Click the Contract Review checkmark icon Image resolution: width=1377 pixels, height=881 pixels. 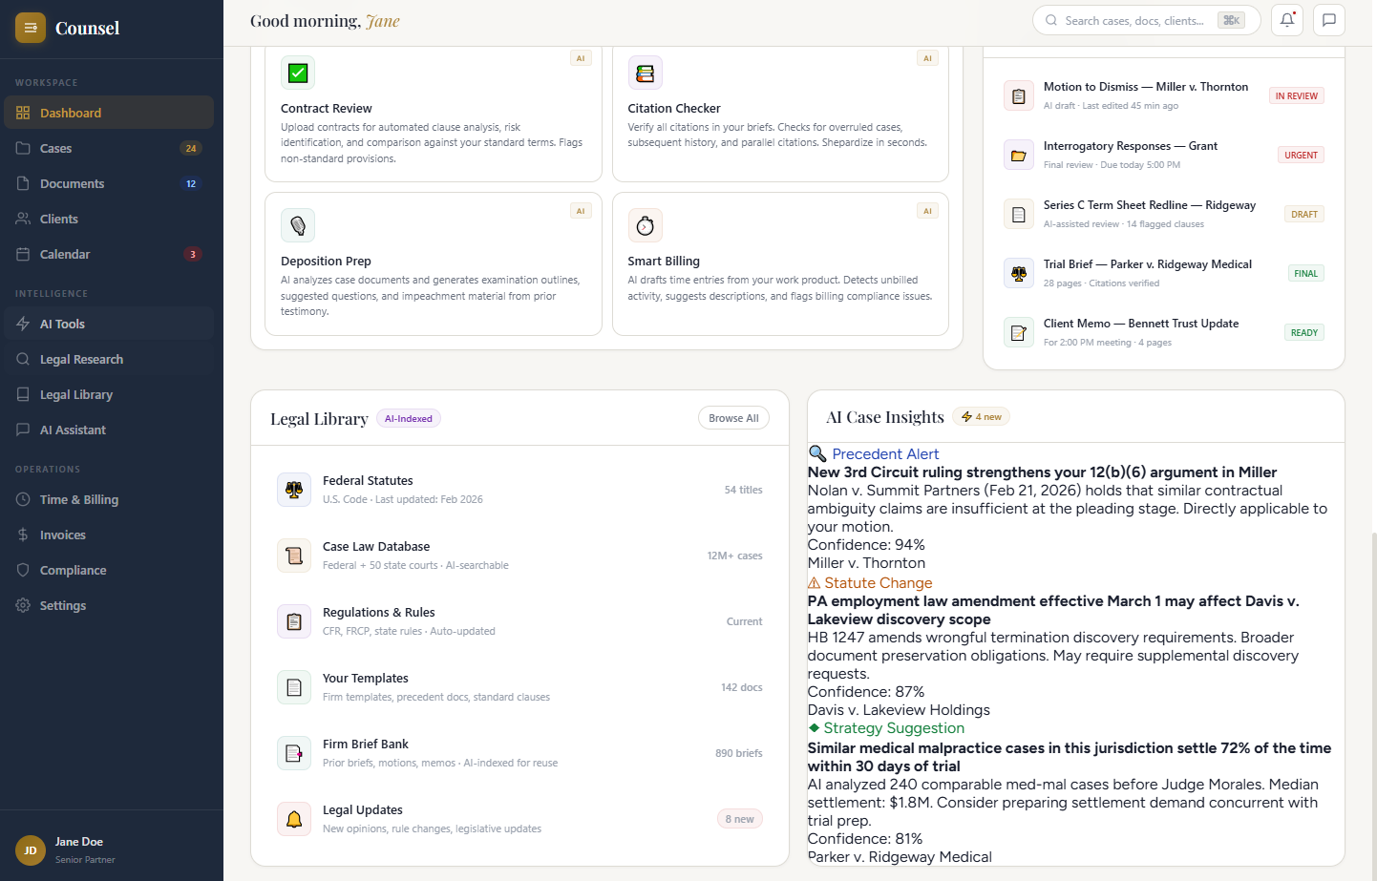point(298,73)
